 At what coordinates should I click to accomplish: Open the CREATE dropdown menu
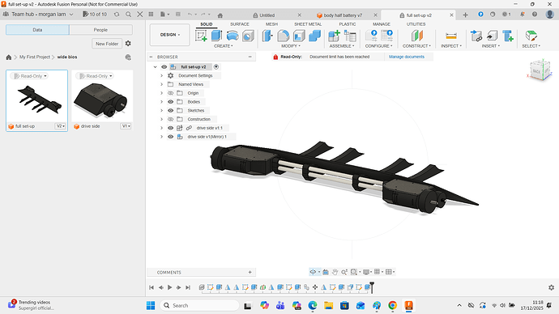(223, 46)
